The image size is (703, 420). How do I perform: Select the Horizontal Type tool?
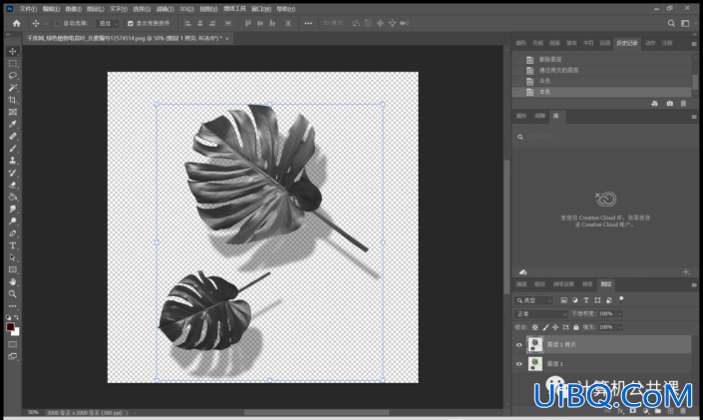[x=13, y=245]
